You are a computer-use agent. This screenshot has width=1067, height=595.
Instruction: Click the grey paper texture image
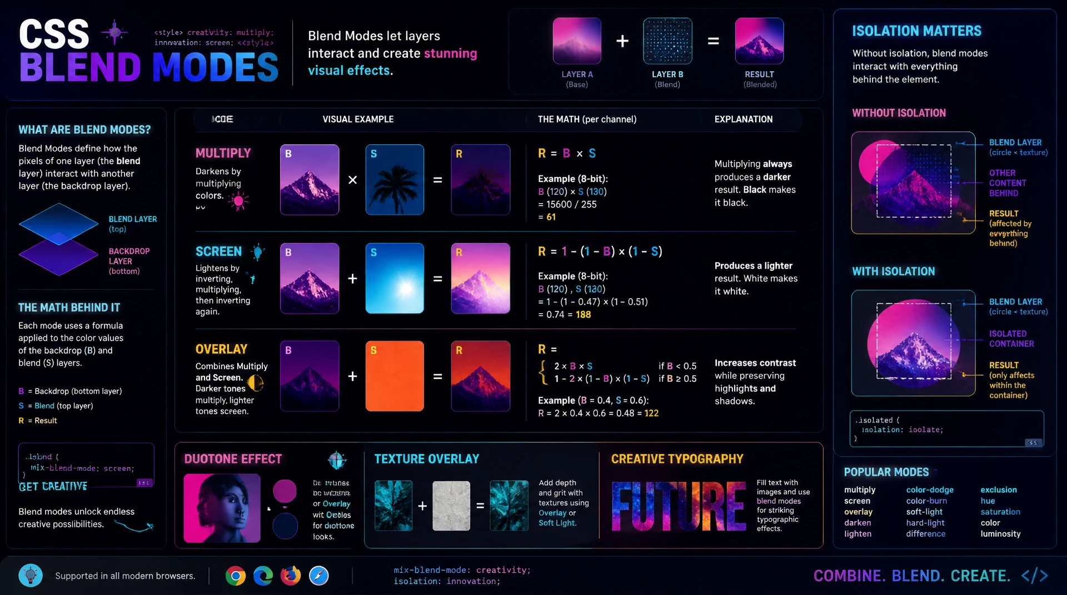click(x=451, y=506)
